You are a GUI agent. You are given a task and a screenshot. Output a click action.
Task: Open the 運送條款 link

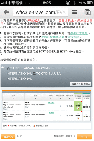click(x=73, y=37)
